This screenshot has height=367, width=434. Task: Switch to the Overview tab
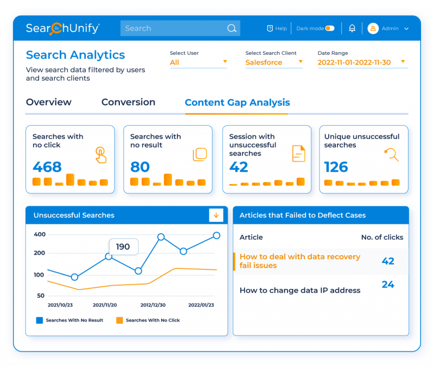coord(49,102)
